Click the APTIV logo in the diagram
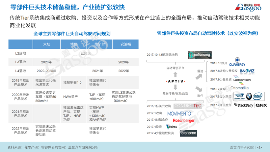270x152 pixels. pos(175,81)
